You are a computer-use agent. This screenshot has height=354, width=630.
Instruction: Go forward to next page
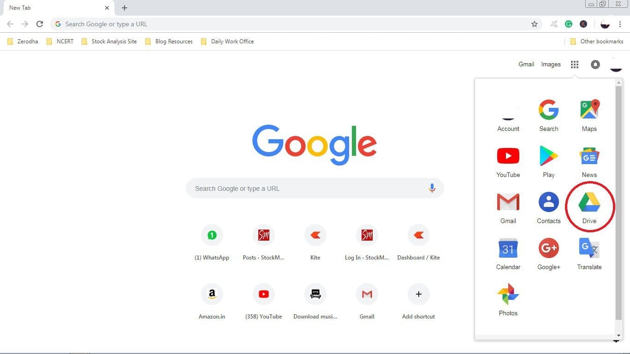coord(25,24)
